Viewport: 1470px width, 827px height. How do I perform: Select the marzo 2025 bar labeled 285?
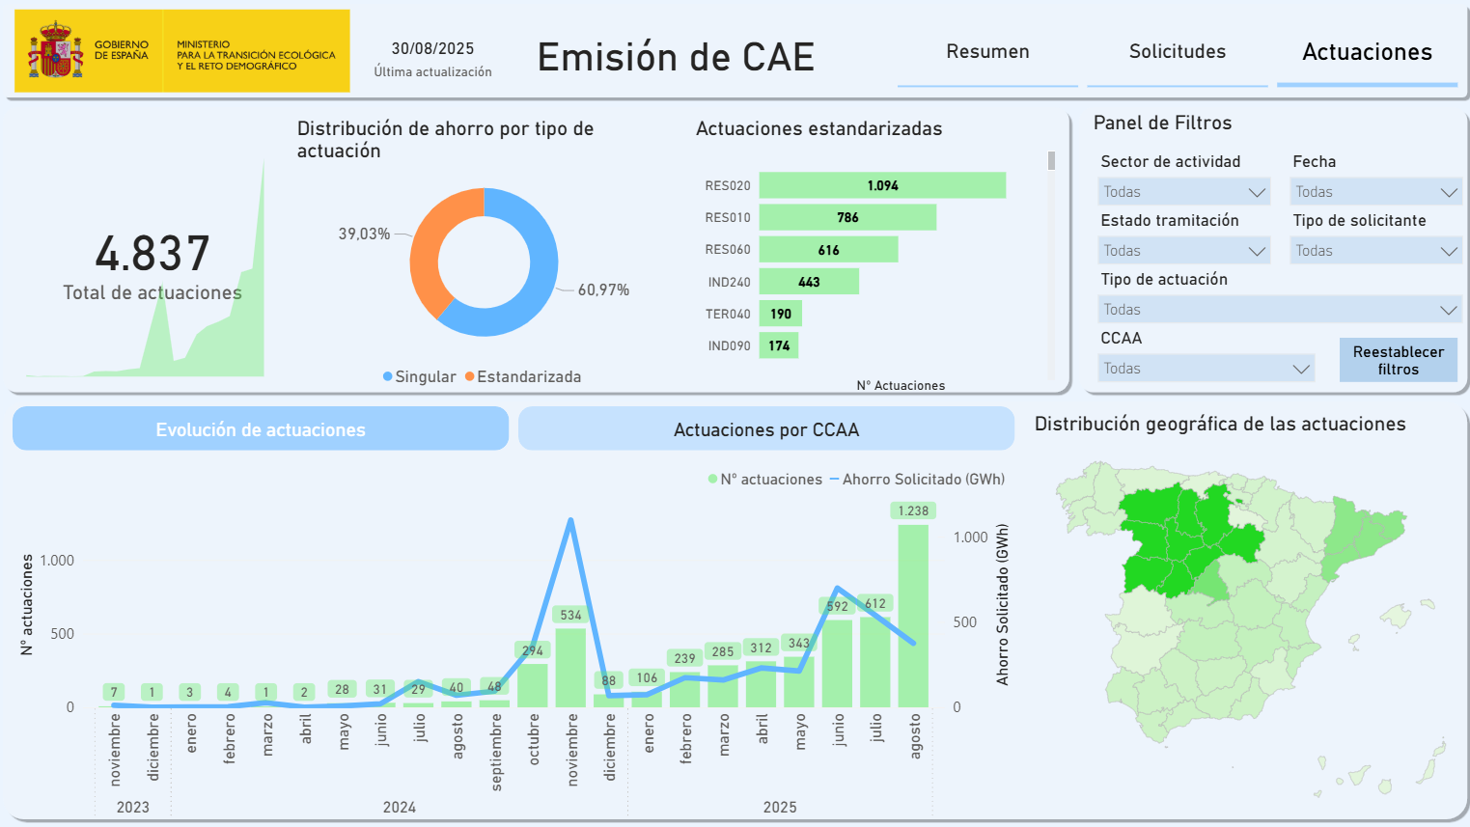click(x=723, y=686)
